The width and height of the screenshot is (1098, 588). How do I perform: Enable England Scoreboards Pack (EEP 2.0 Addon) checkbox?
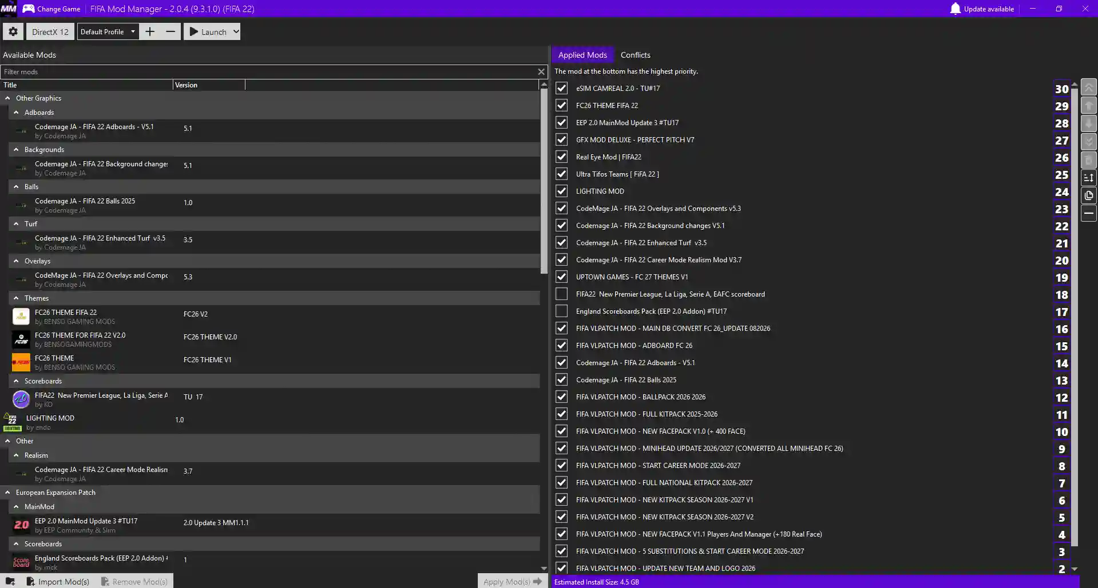561,311
